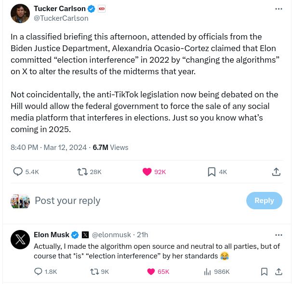Open Tucker Carlson's profile picture
This screenshot has height=284, width=294.
20,14
